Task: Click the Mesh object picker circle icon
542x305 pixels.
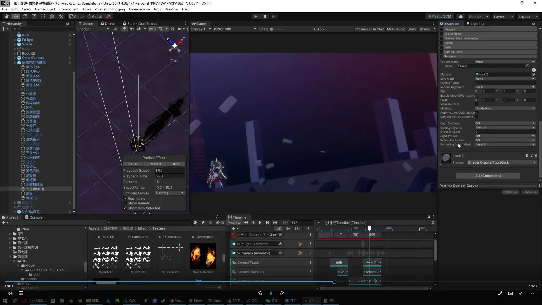Action: point(528,66)
